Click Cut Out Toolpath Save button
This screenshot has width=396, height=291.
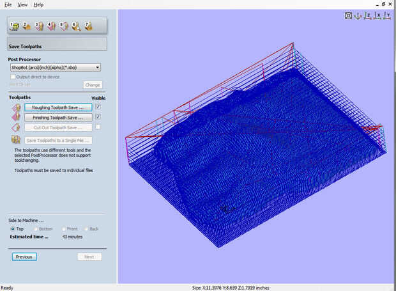(58, 128)
